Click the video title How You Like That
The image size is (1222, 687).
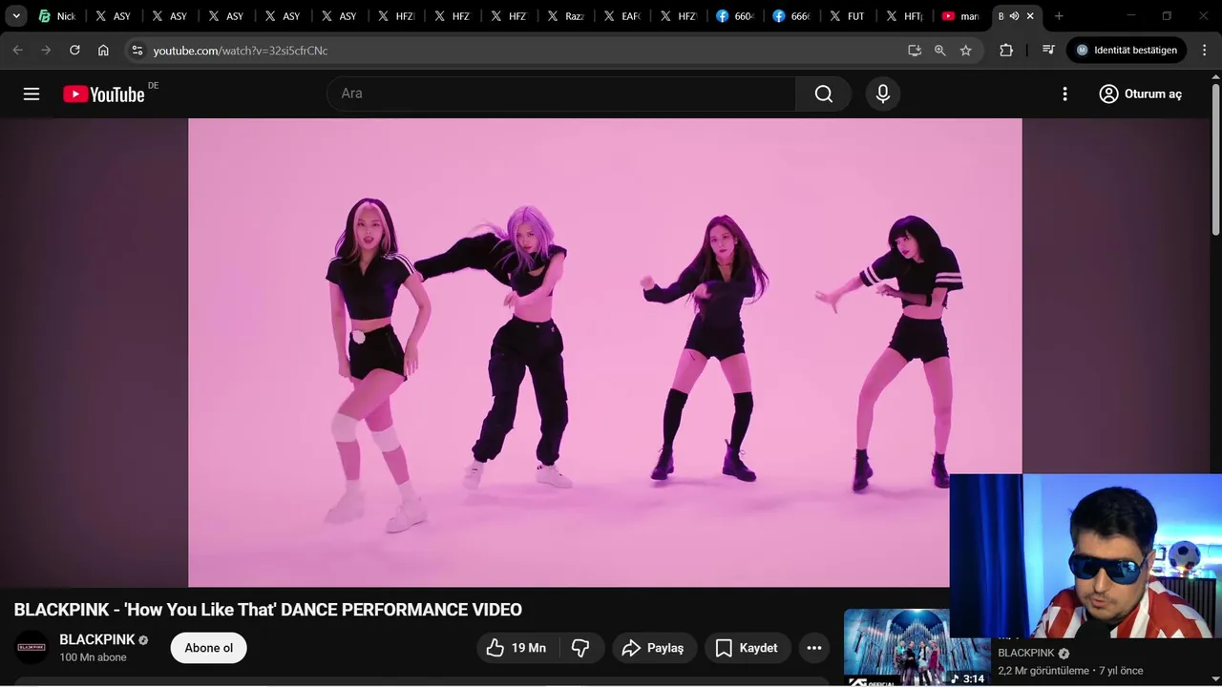[x=267, y=610]
